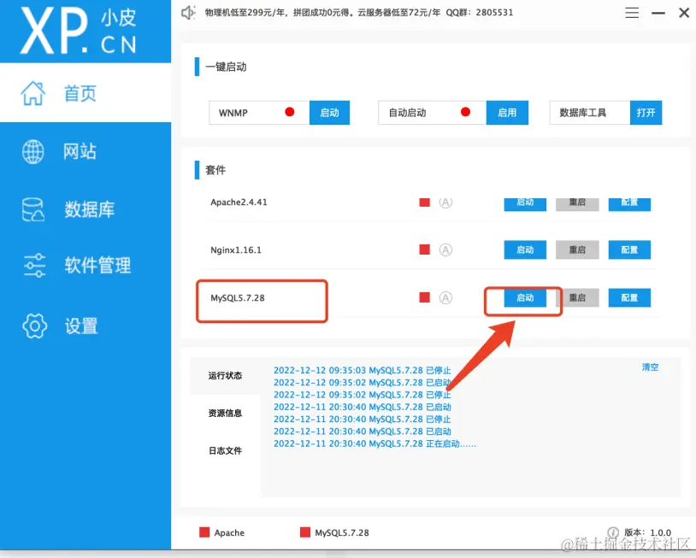This screenshot has width=696, height=558.
Task: Minimize the window
Action: point(658,14)
